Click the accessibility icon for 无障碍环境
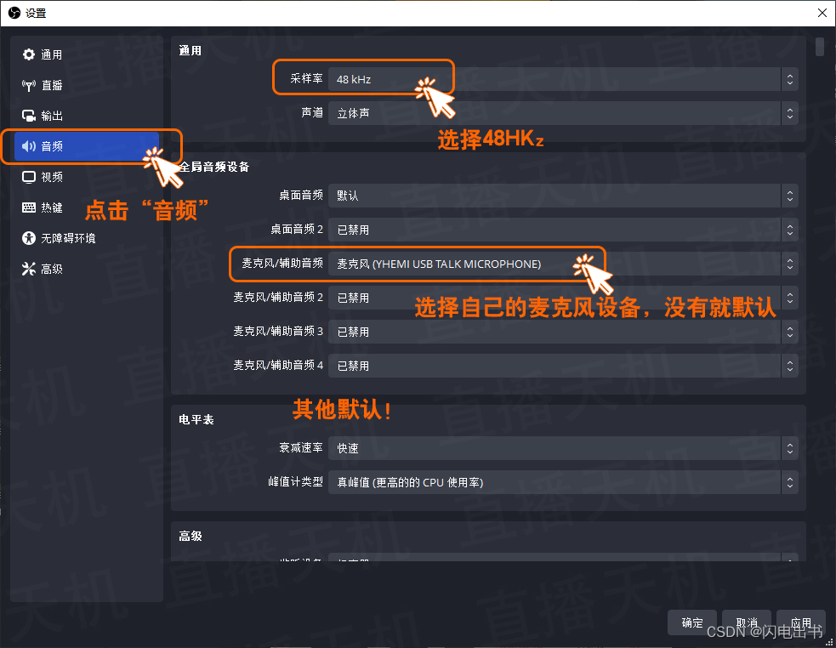The image size is (836, 648). point(28,238)
